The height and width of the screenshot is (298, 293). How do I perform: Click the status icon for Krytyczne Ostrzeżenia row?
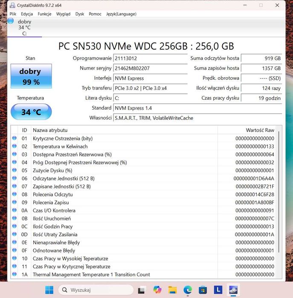[15, 138]
